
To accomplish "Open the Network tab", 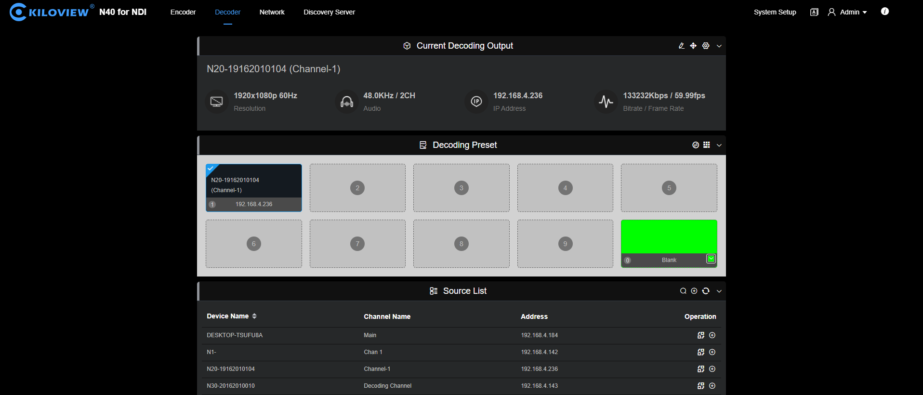I will coord(272,12).
